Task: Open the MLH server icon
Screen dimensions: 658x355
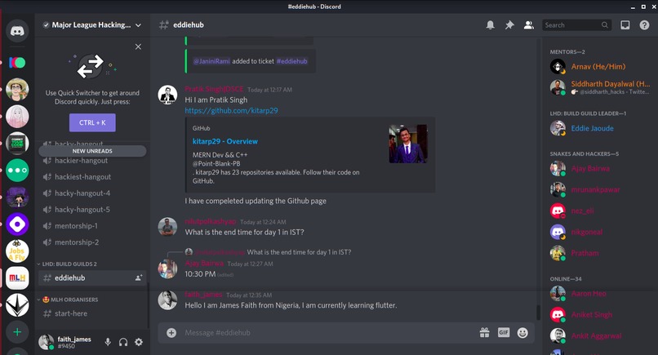Action: (17, 277)
